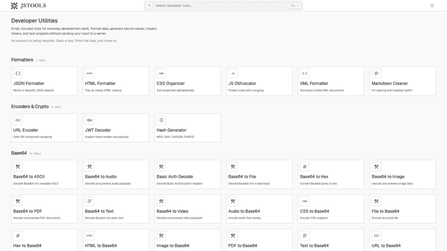The width and height of the screenshot is (447, 251).
Task: Click the JS Obfuscator card icon
Action: [233, 73]
